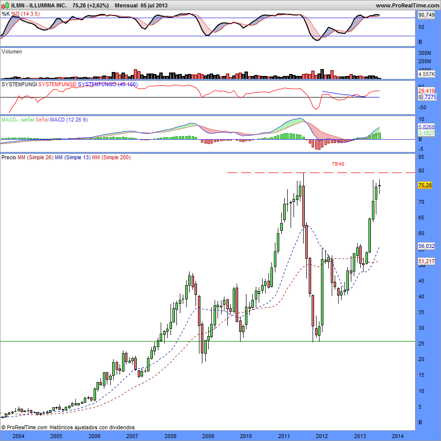
Task: Click the '300M' volume axis label
Action: (425, 53)
